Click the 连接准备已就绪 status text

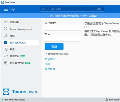pos(15,99)
